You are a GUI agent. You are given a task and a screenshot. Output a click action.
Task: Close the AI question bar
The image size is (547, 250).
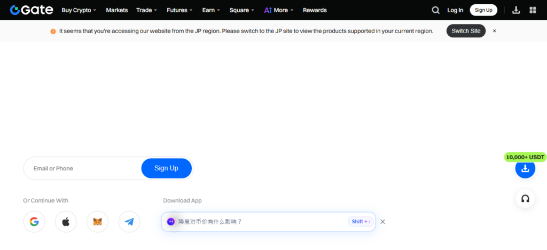tap(382, 221)
